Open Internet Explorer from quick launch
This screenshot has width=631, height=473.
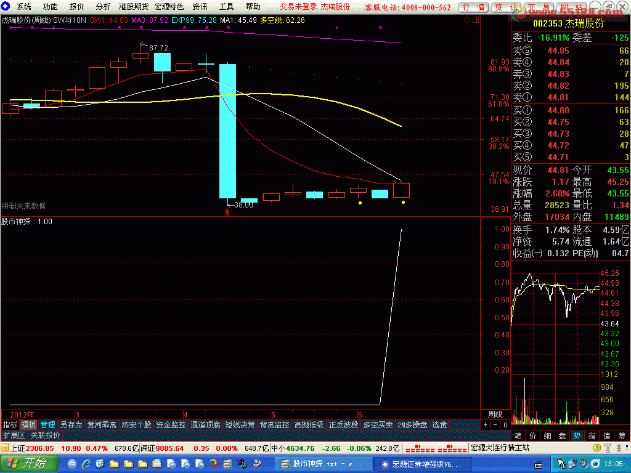(x=86, y=464)
